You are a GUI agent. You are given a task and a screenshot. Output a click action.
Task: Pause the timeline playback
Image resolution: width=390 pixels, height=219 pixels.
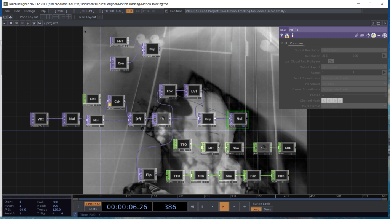(202, 206)
